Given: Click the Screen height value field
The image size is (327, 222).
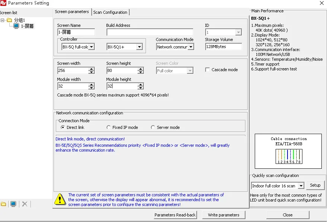Looking at the screenshot, I should coord(122,70).
